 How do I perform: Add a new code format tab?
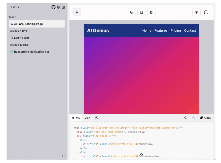click(96, 118)
